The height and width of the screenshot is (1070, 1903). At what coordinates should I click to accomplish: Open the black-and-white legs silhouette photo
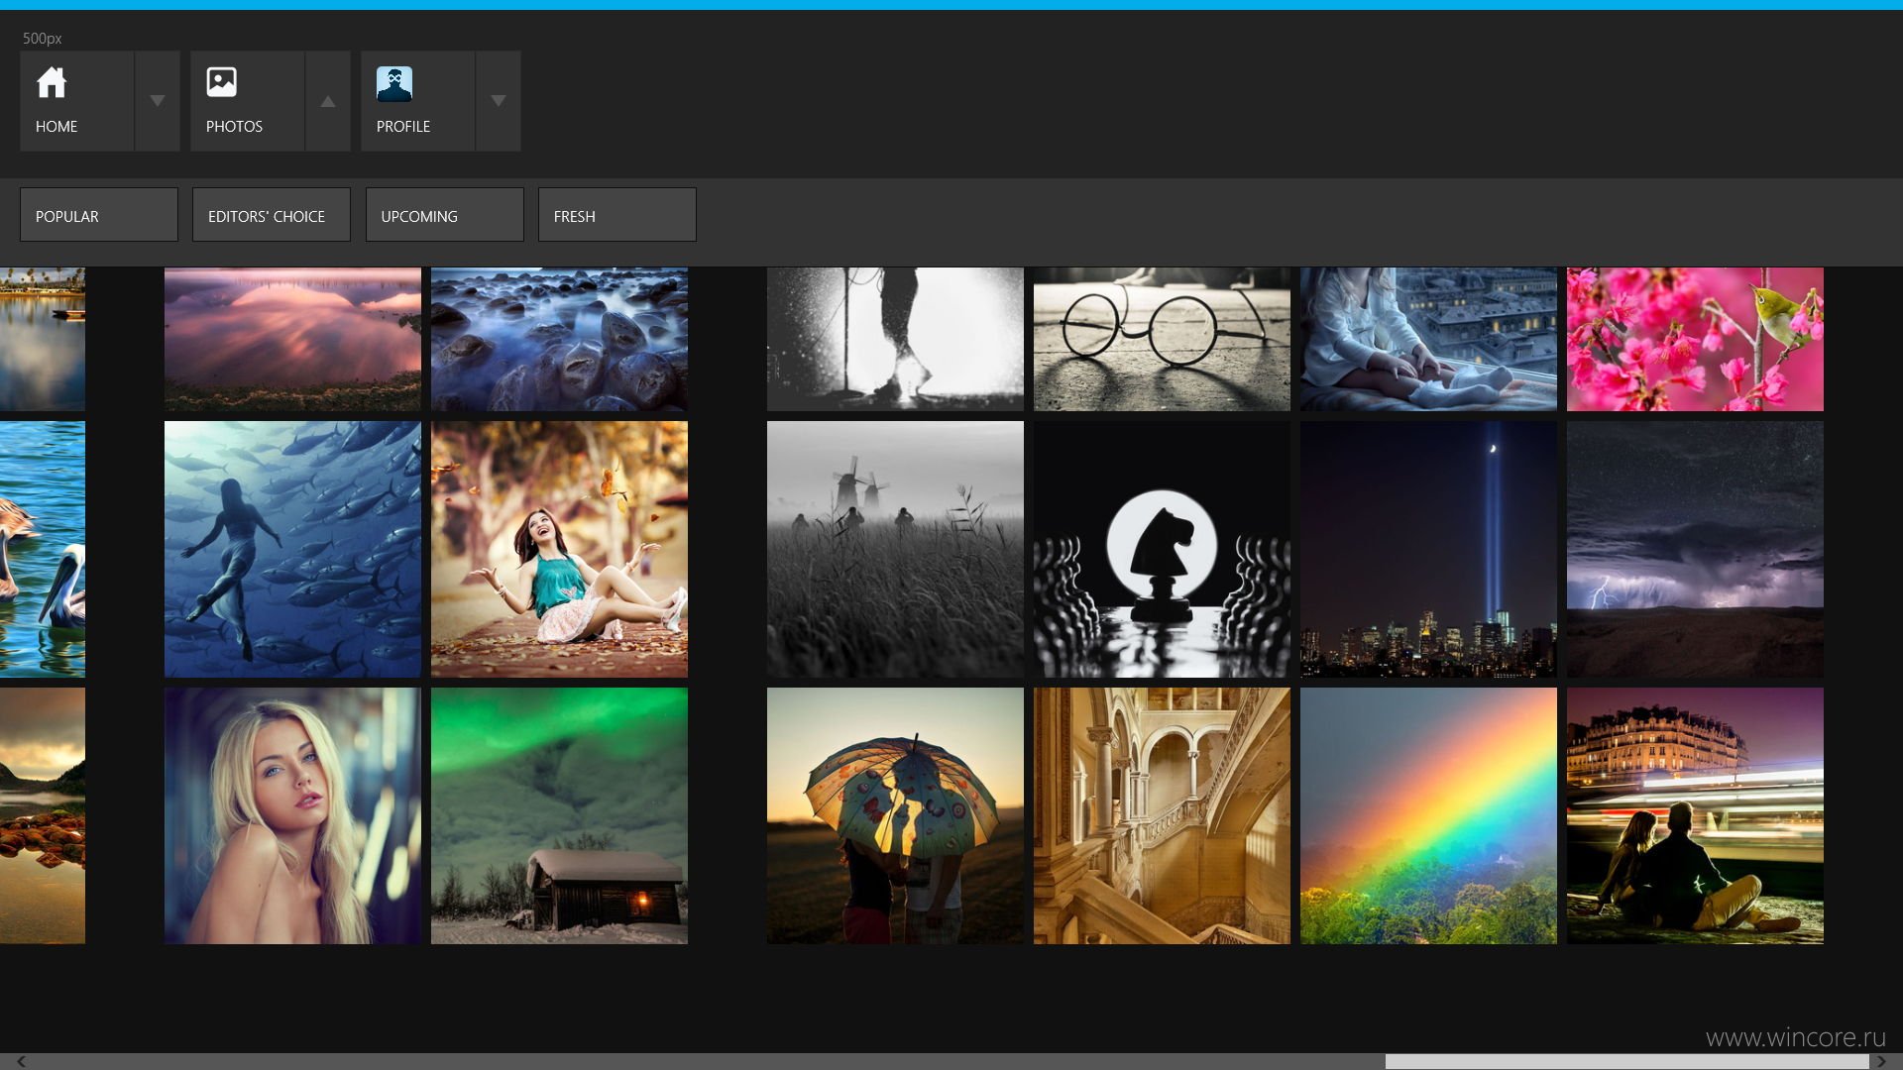(x=895, y=339)
